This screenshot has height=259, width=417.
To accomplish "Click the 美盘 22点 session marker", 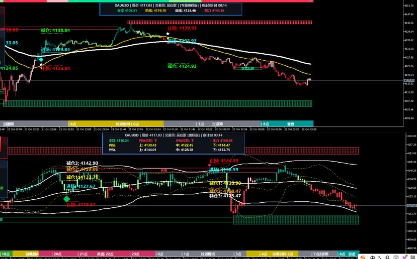I will tap(106, 254).
